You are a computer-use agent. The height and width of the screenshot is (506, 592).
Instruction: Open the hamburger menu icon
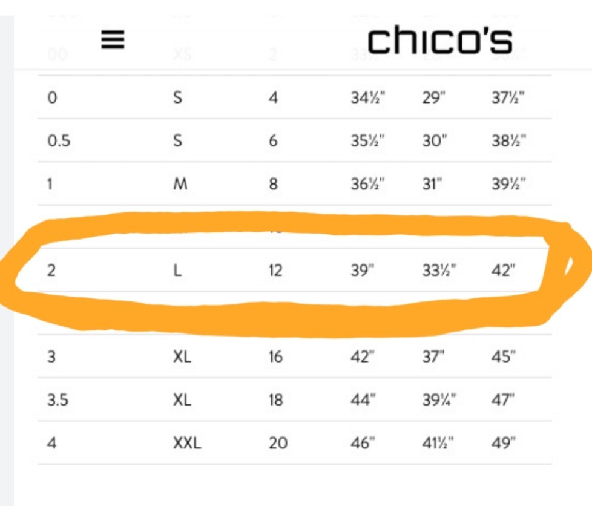pyautogui.click(x=113, y=40)
